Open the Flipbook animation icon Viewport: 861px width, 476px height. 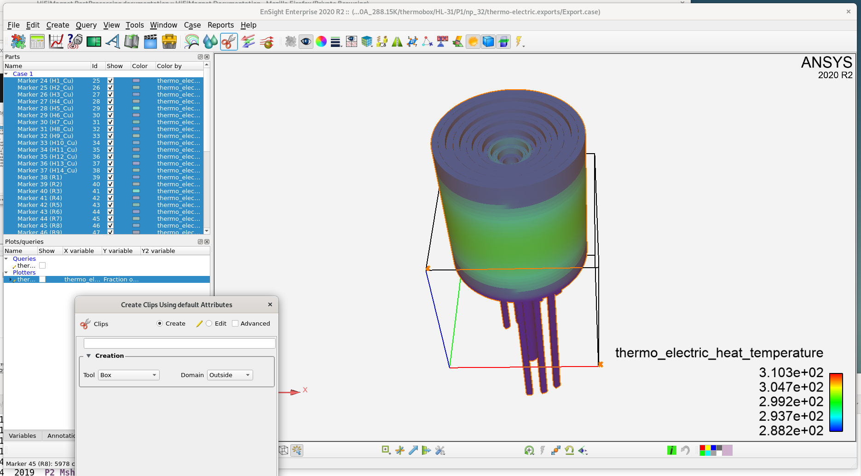coord(132,42)
